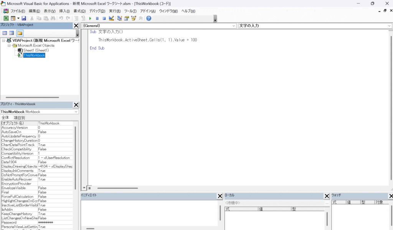Click the View Microsoft Excel toolbar icon

tap(6, 18)
